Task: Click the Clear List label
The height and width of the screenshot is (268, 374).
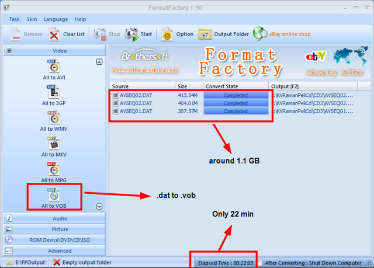Action: pos(74,34)
